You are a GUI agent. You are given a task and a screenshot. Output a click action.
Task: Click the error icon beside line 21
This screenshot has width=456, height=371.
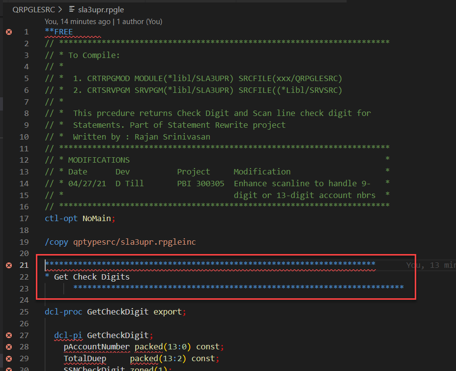click(x=8, y=265)
